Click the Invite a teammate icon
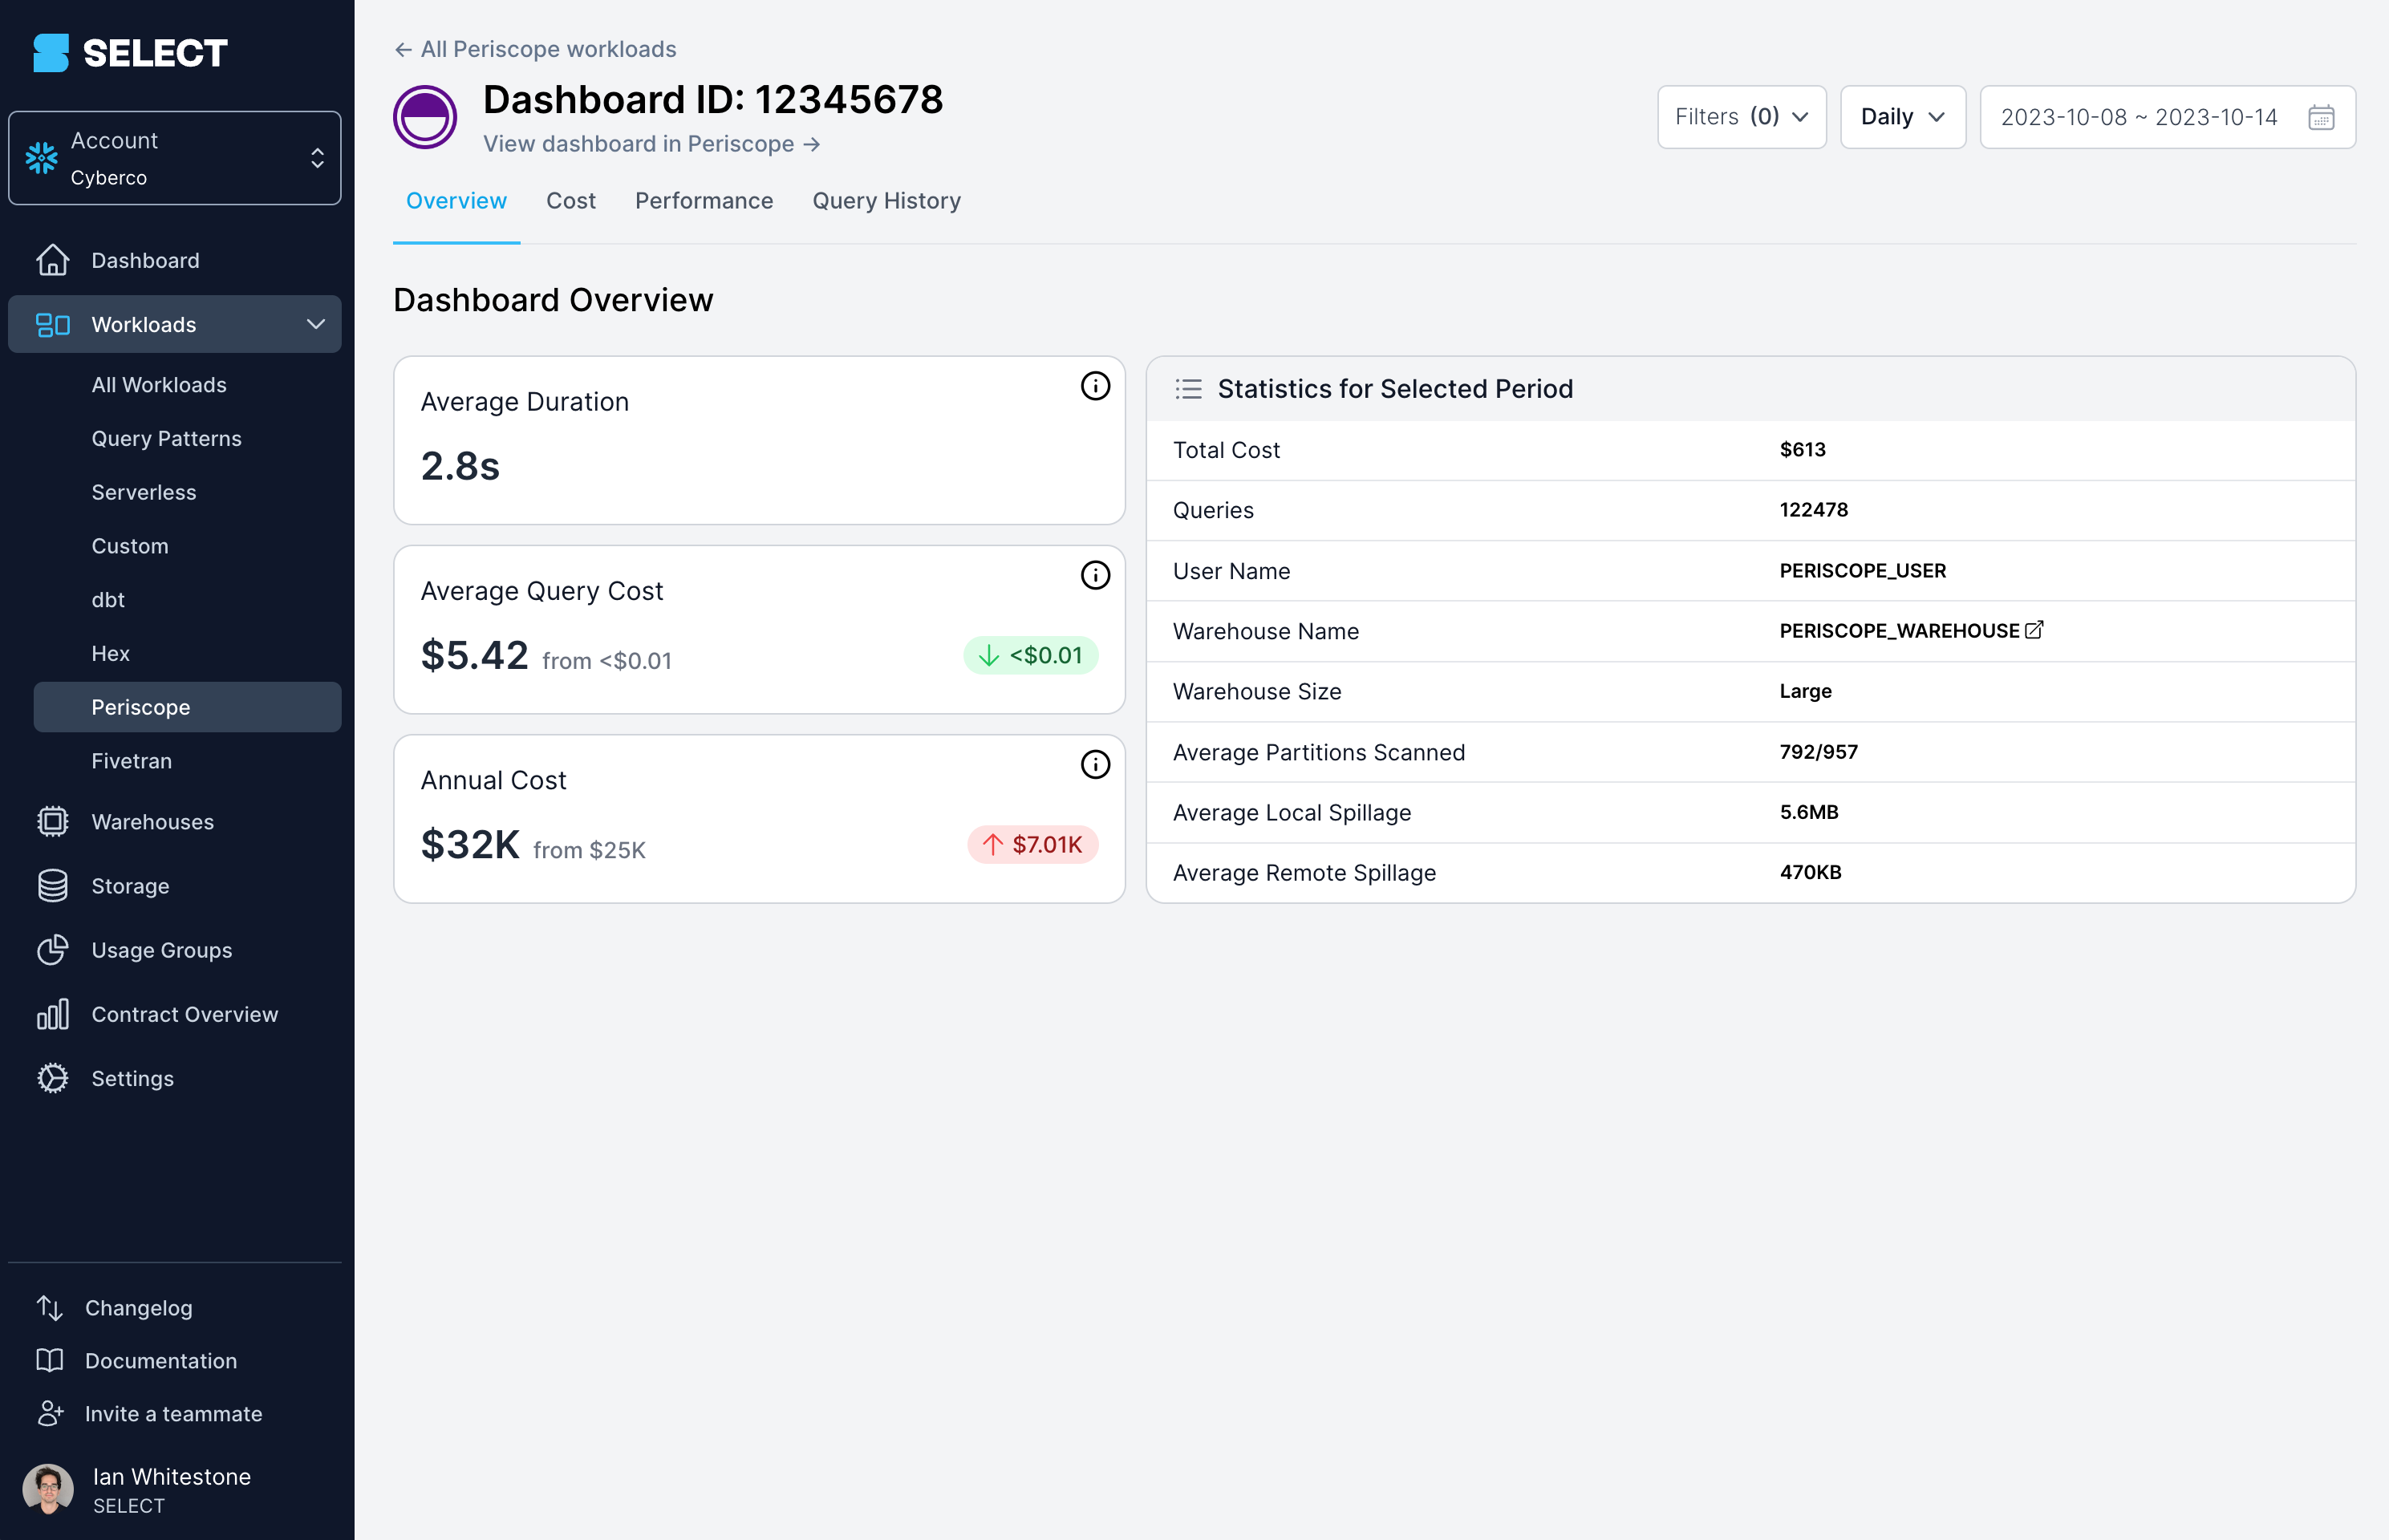 point(50,1414)
